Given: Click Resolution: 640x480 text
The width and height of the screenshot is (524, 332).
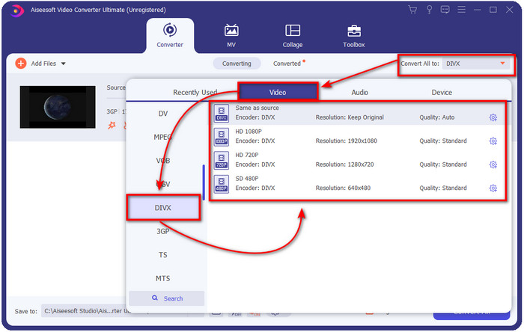Looking at the screenshot, I should coord(343,188).
